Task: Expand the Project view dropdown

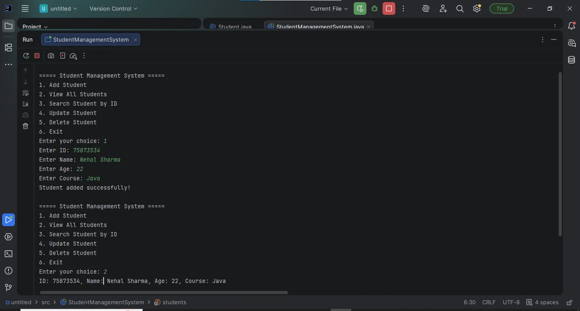Action: click(x=35, y=26)
